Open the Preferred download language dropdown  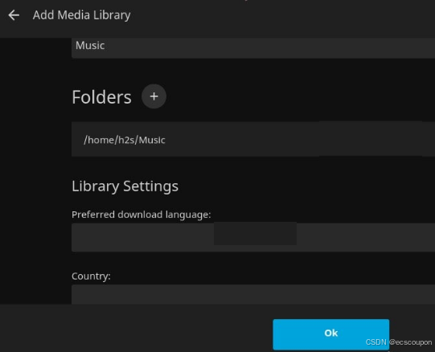pyautogui.click(x=253, y=237)
